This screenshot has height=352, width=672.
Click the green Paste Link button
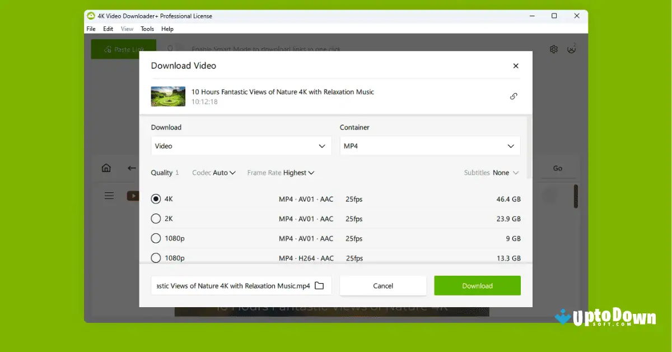coord(123,49)
